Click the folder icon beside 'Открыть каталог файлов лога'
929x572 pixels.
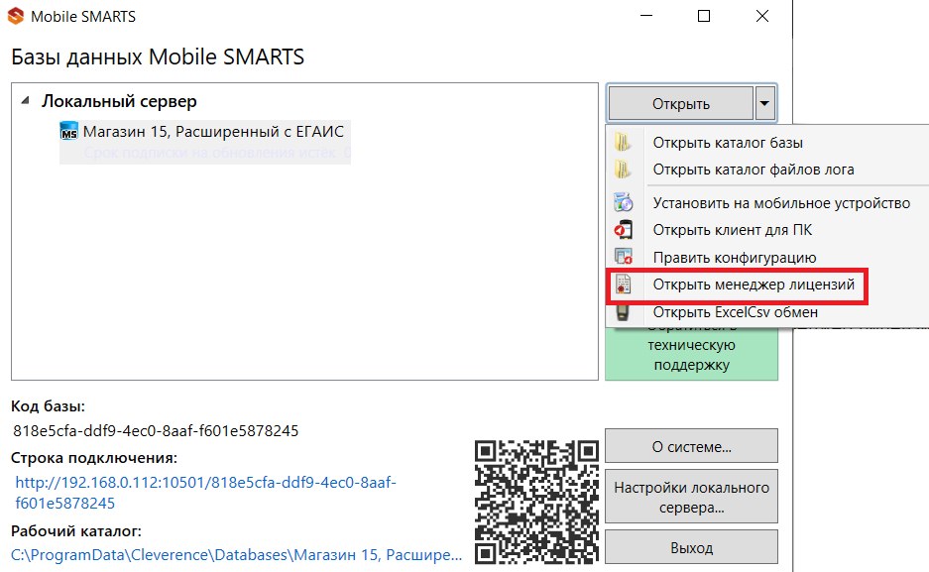coord(622,170)
